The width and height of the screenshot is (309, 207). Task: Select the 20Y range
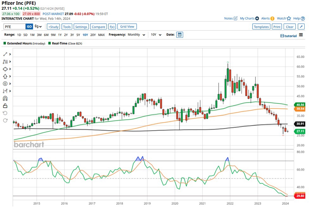(93, 35)
